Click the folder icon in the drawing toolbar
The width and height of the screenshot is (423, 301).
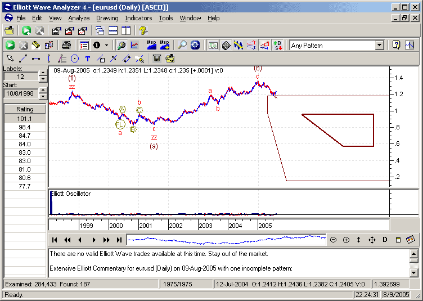coord(170,59)
